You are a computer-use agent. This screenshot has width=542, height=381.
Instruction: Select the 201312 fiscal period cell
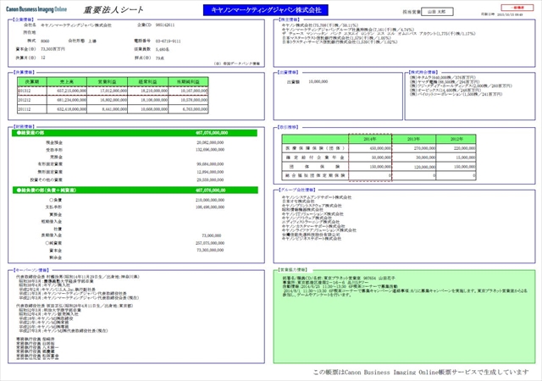tap(32, 91)
